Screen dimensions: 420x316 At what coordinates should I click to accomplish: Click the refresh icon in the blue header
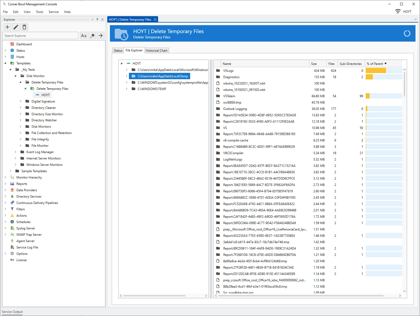click(x=407, y=33)
